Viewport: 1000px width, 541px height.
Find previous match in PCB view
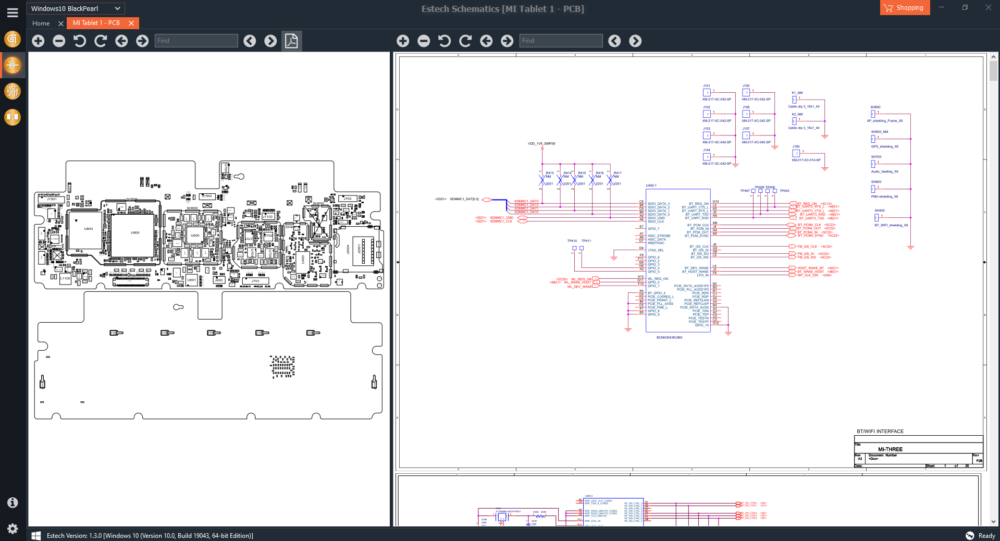(x=250, y=41)
